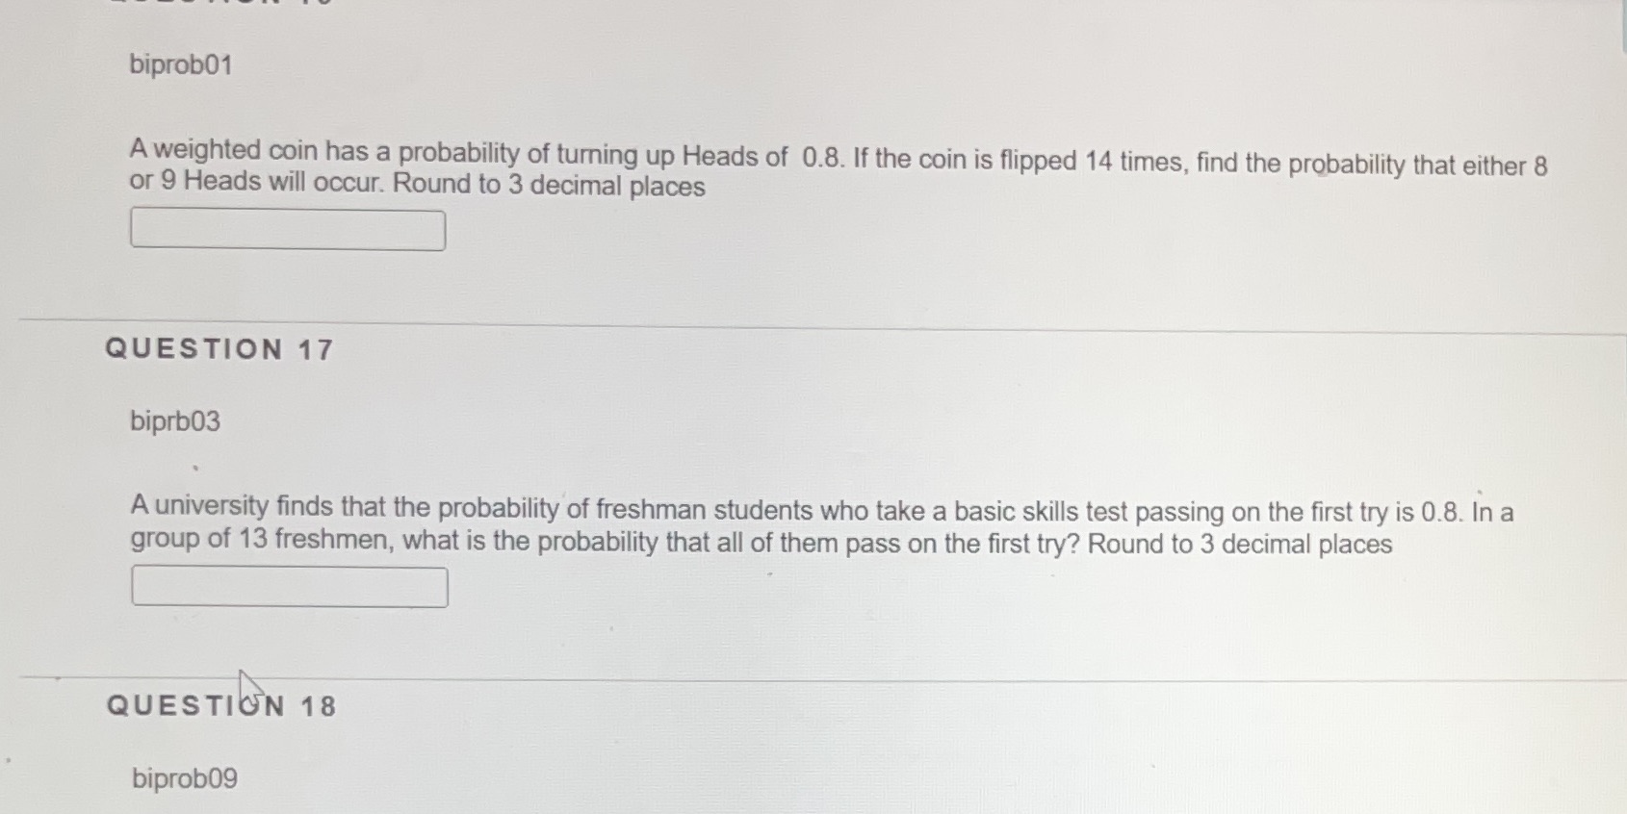
Task: Select the QUESTION 18 heading
Action: tap(220, 706)
